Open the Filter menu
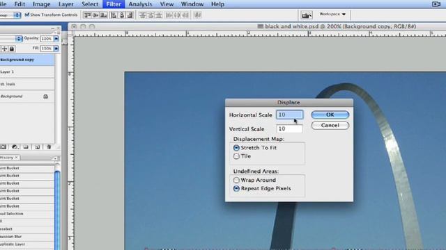This screenshot has height=250, width=446. click(x=114, y=4)
